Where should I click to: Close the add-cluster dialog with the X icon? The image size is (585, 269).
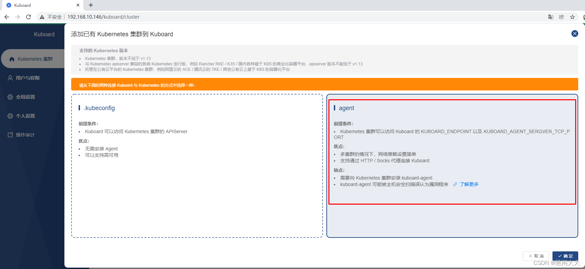pyautogui.click(x=574, y=34)
